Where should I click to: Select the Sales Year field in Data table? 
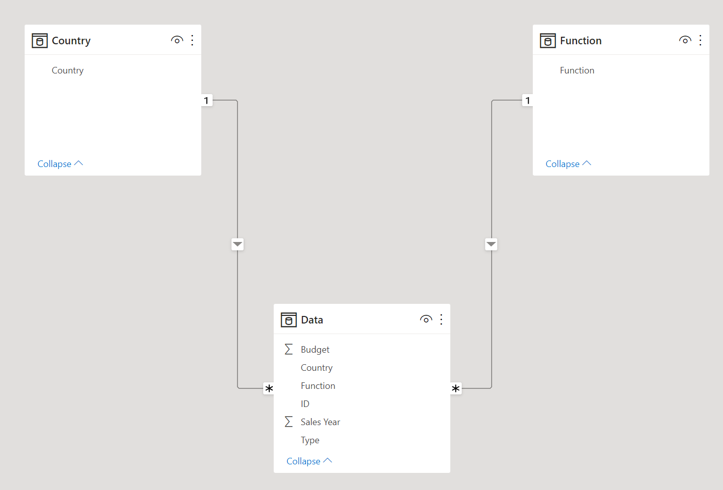click(362, 422)
